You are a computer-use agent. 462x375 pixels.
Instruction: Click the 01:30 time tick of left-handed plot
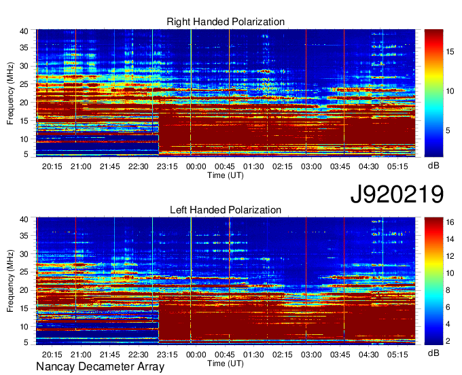pos(253,355)
